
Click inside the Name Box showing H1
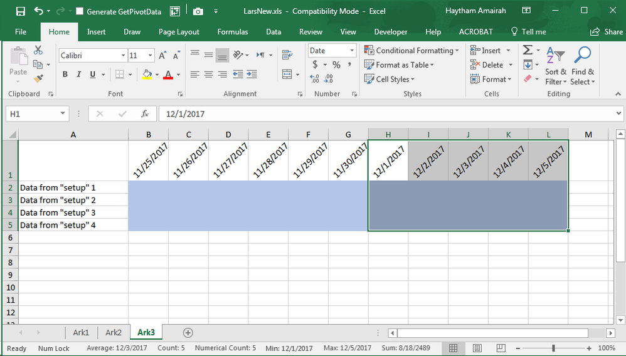click(33, 114)
